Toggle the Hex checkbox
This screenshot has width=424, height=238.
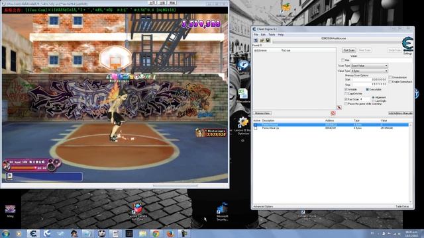(343, 60)
